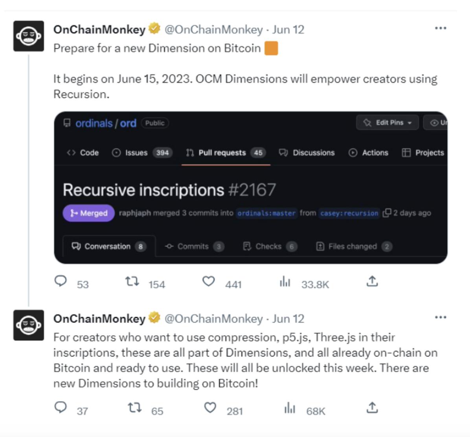The height and width of the screenshot is (437, 470).
Task: Click the ordinals/ord repository link
Action: tap(105, 123)
